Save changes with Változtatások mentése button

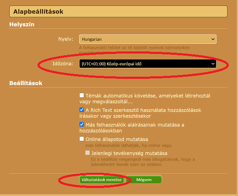102,180
